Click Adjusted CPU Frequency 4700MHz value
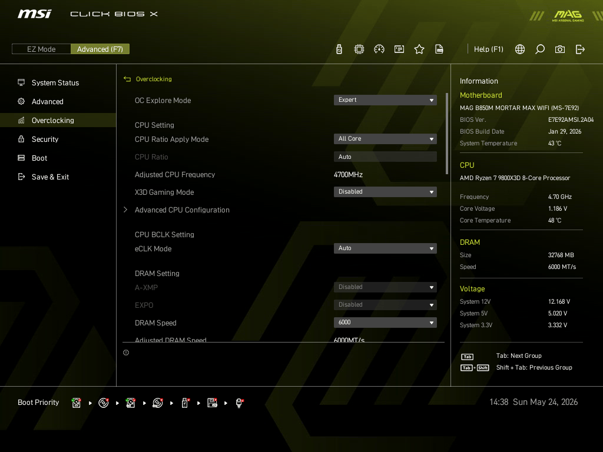This screenshot has height=452, width=603. coord(349,174)
